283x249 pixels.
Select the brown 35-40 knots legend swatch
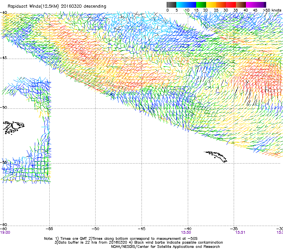click(241, 5)
